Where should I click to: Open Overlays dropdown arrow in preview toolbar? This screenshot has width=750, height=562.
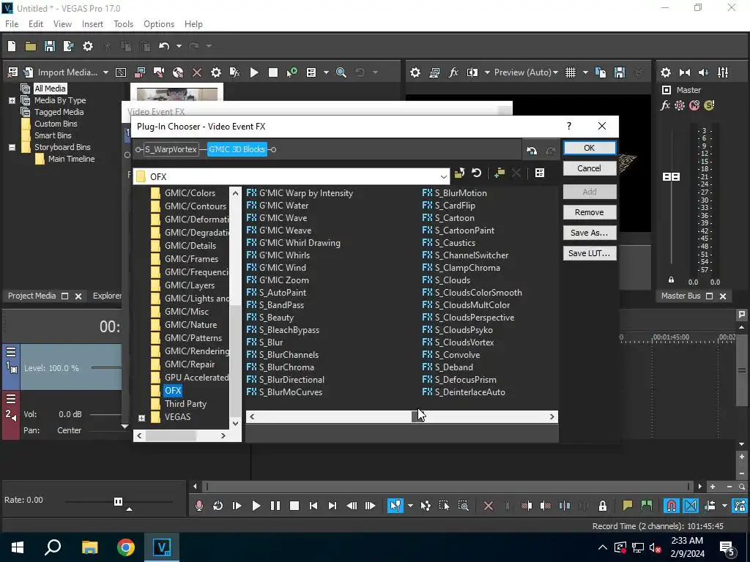coord(585,72)
